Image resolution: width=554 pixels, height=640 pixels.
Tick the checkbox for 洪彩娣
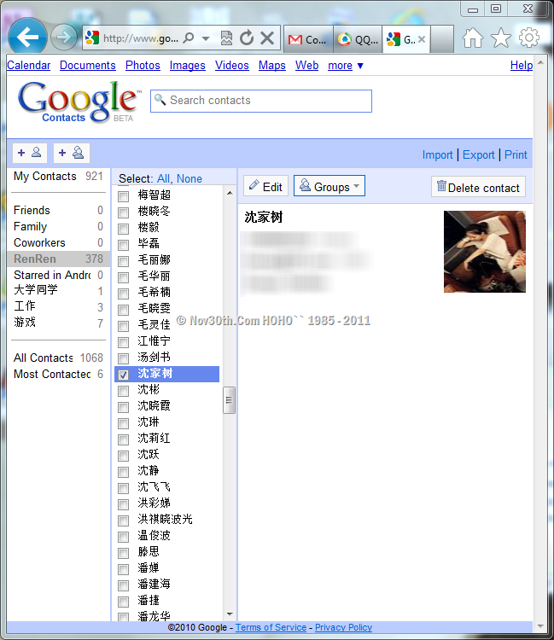click(123, 504)
